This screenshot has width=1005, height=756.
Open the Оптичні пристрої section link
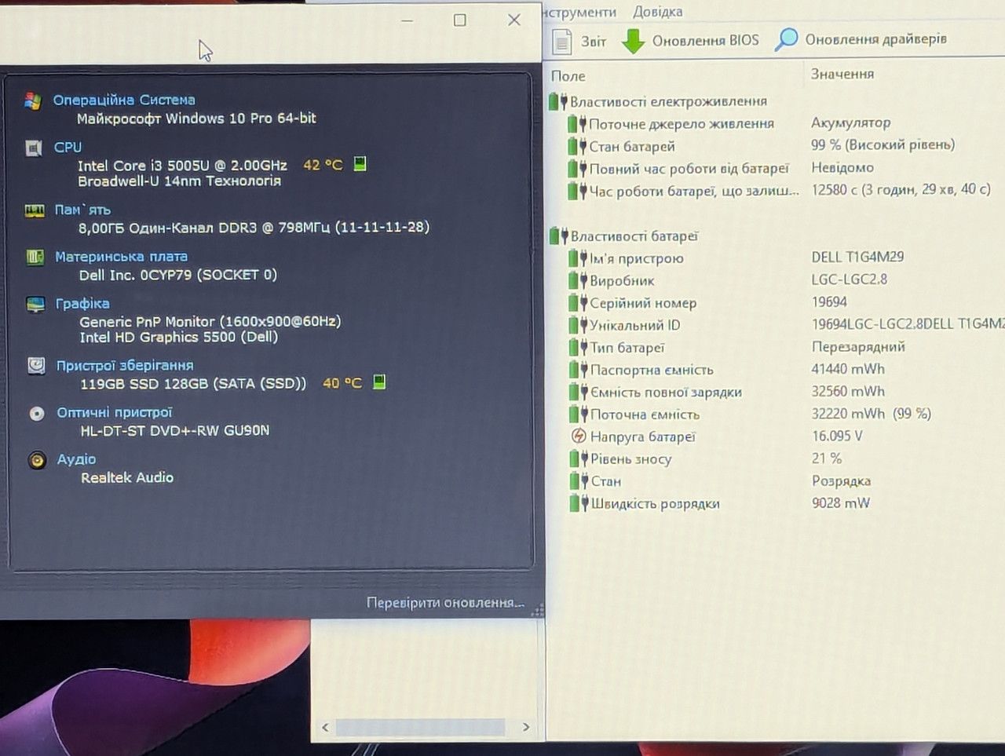pos(115,412)
